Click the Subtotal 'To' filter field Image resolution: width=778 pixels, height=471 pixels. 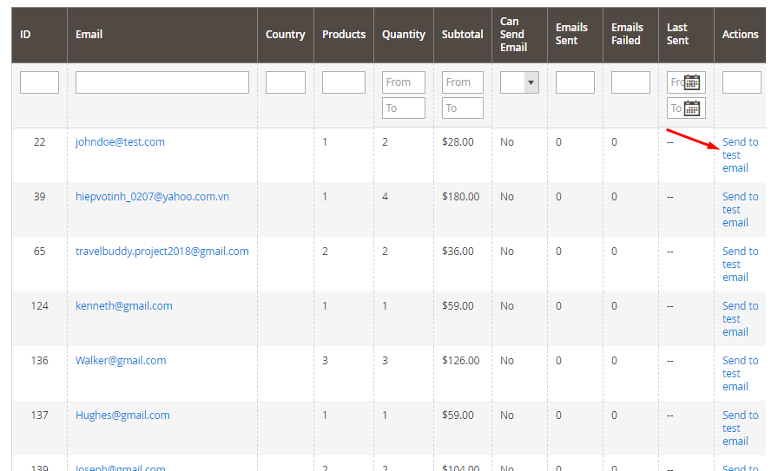[462, 108]
